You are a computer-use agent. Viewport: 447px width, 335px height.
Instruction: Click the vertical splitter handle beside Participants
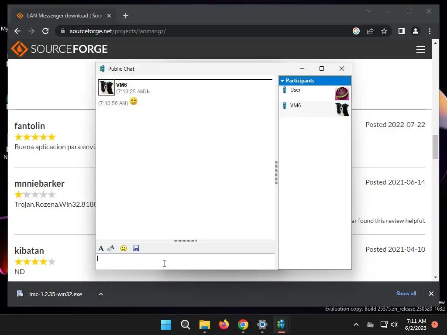(276, 172)
